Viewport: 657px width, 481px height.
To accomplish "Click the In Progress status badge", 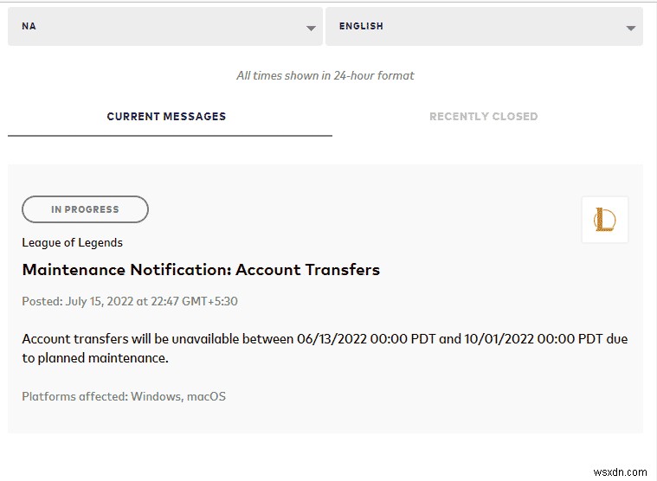I will [x=85, y=209].
